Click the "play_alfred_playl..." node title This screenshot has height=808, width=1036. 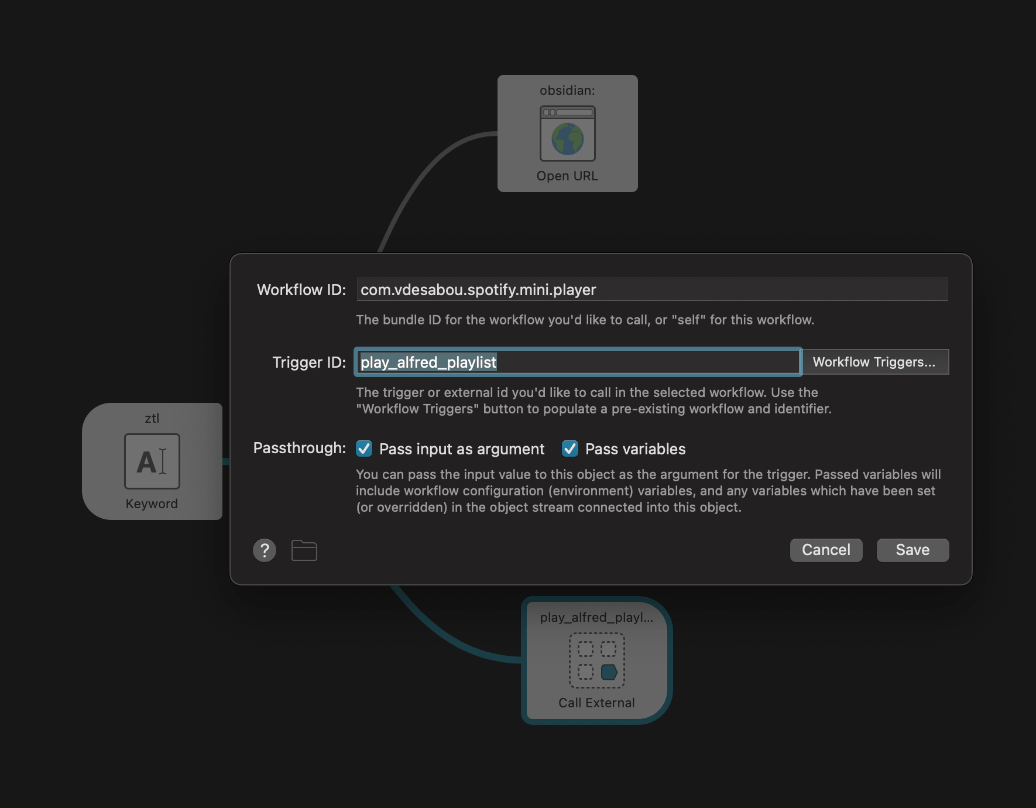[x=596, y=617]
